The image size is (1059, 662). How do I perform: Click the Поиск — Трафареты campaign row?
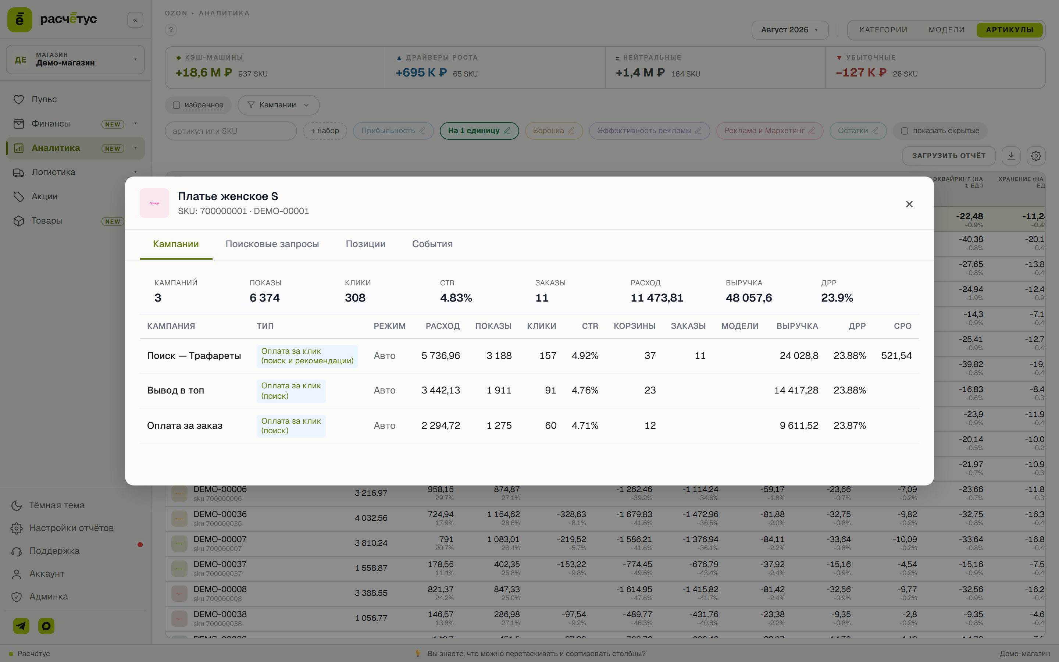pos(529,356)
